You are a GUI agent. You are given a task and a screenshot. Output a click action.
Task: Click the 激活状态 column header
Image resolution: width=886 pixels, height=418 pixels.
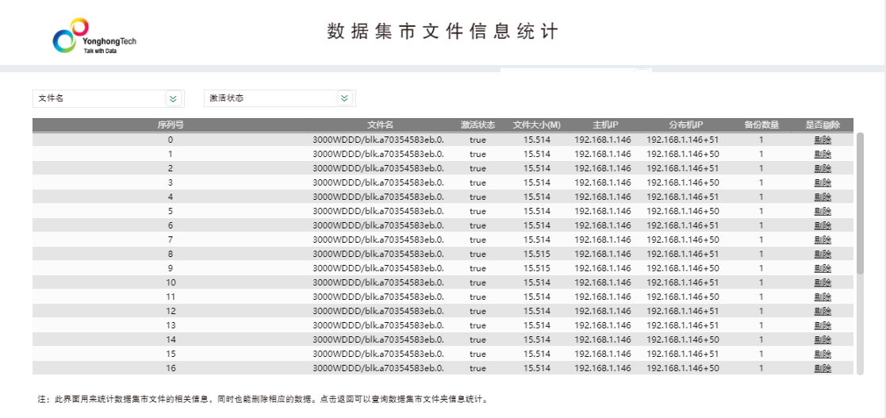point(478,125)
